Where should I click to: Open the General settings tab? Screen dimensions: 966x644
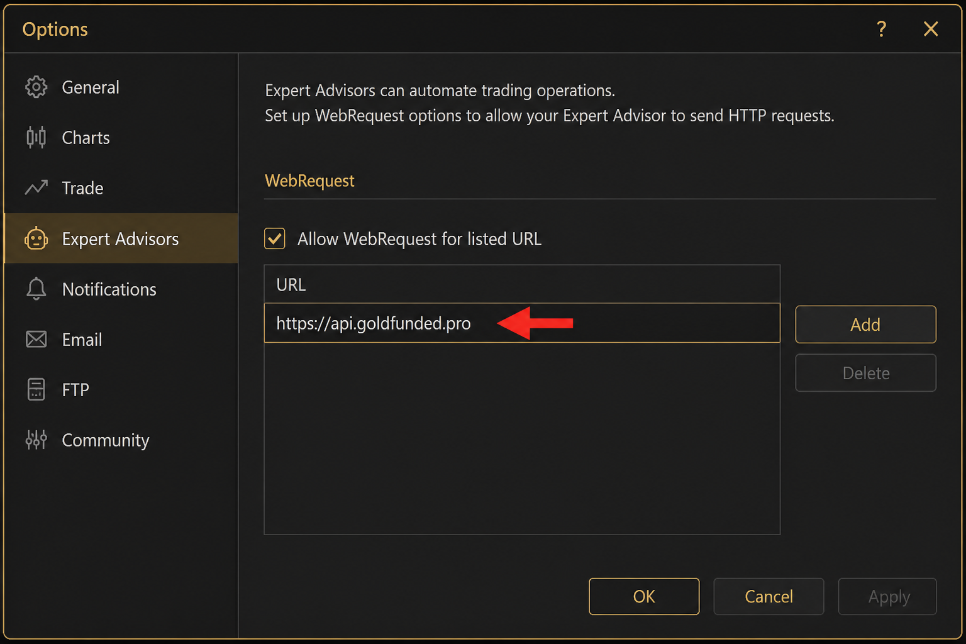121,87
